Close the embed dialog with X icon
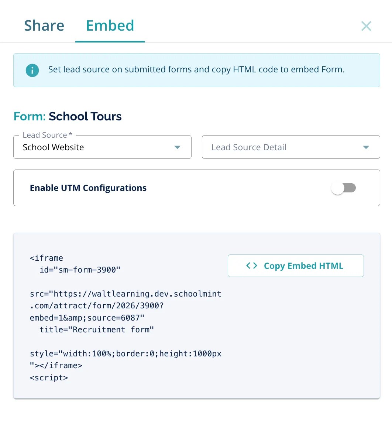Viewport: 392px width, 438px height. coord(366,26)
